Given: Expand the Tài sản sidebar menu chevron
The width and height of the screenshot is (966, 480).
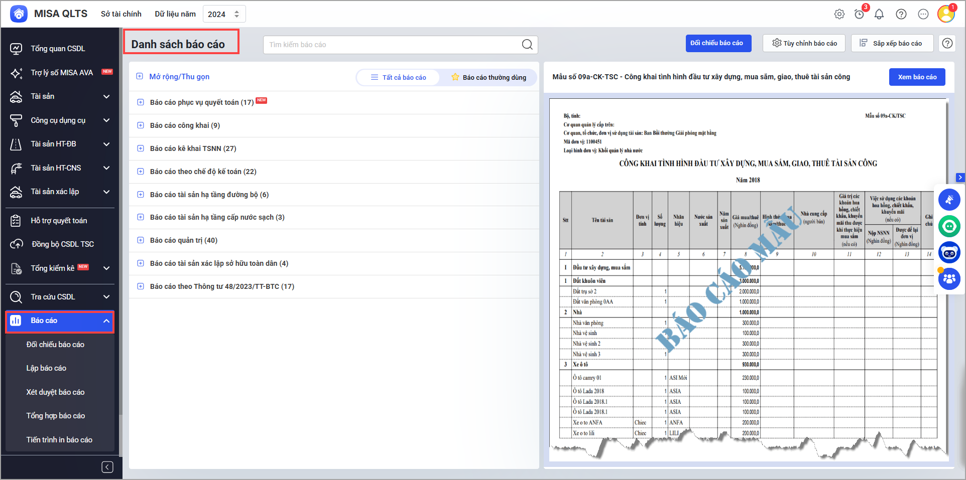Looking at the screenshot, I should [106, 96].
